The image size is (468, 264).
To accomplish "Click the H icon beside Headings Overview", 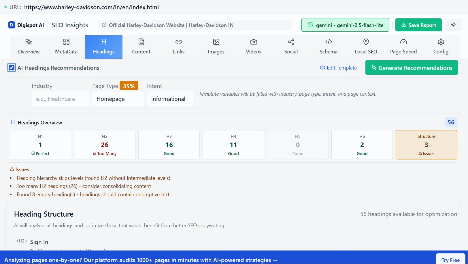I will tap(13, 122).
